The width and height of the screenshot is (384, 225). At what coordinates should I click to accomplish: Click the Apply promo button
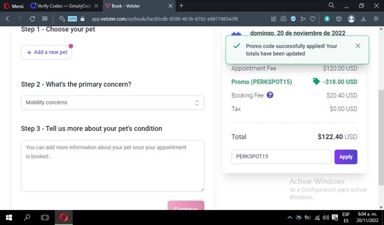coord(346,157)
